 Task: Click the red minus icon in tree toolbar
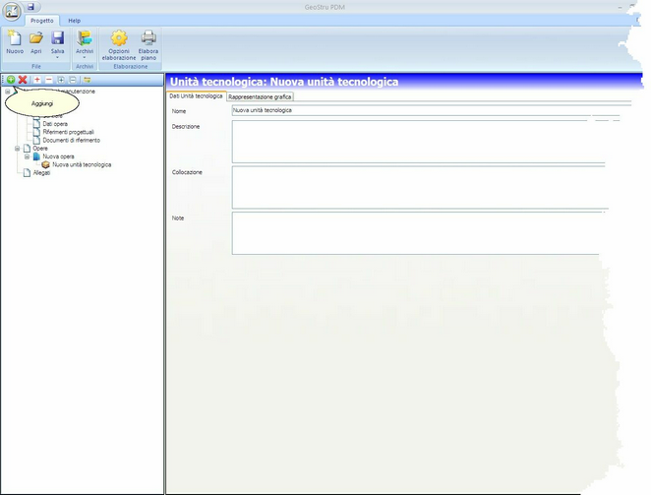coord(49,80)
